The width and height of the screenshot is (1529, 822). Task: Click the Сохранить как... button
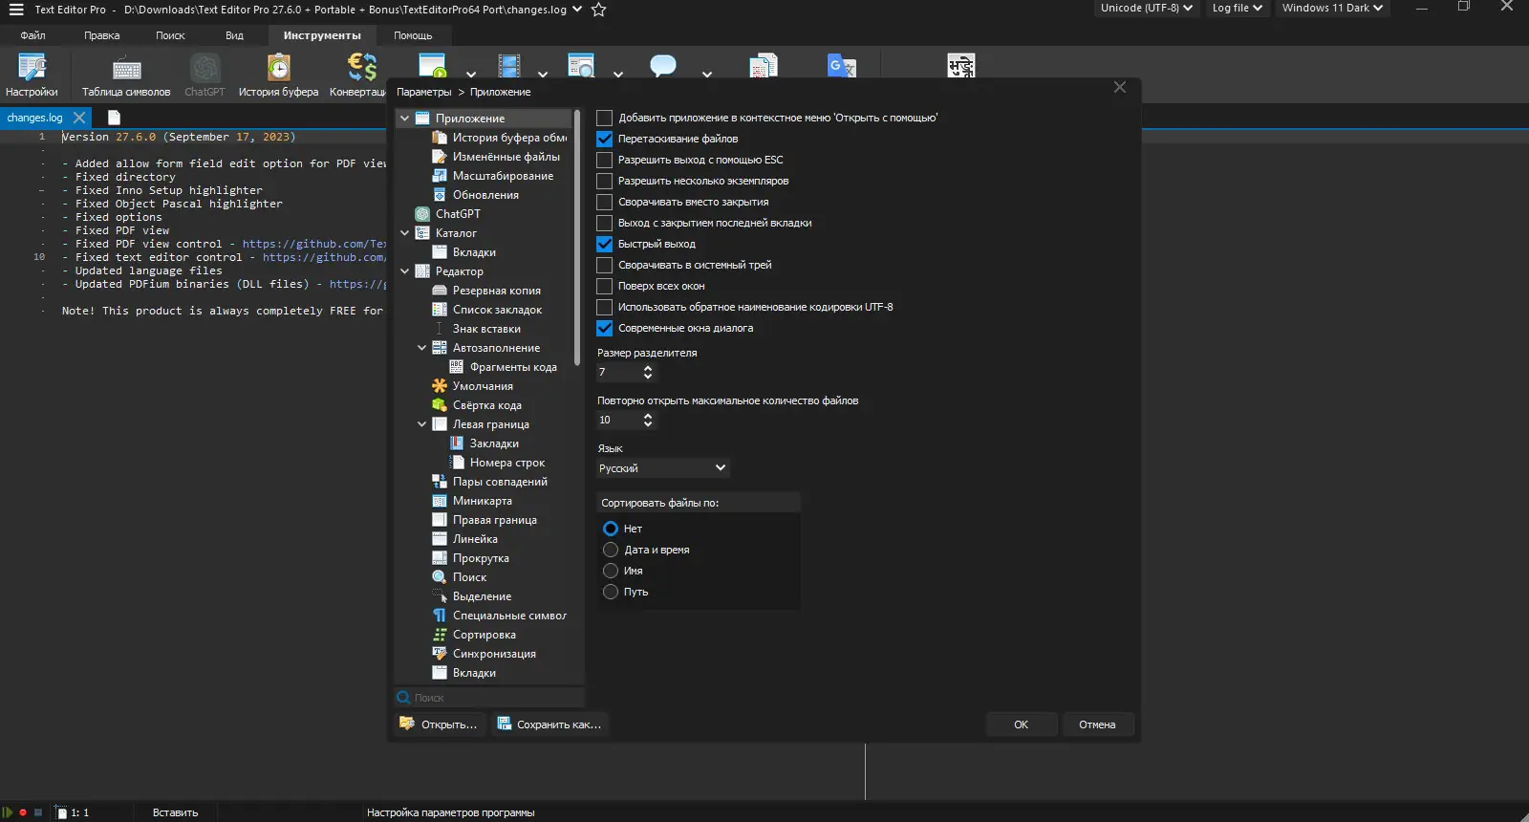(550, 725)
